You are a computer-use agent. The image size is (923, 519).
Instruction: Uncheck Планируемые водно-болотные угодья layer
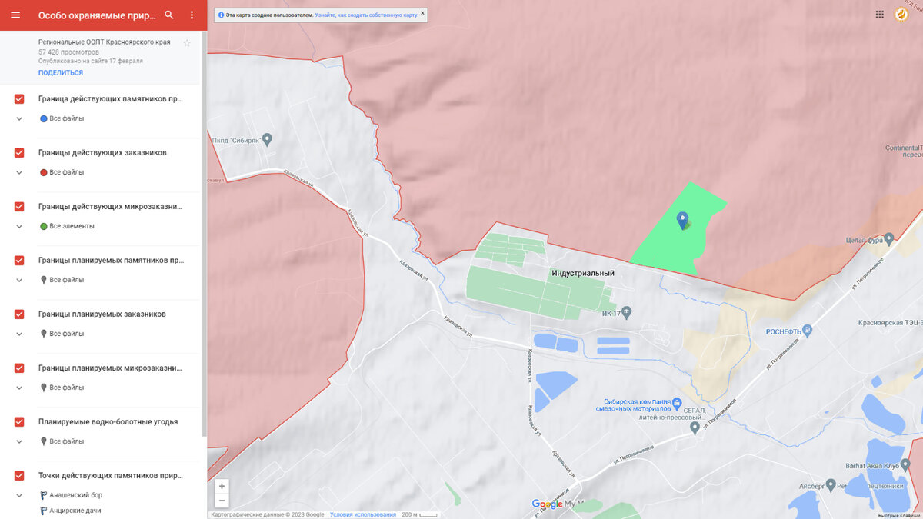pyautogui.click(x=19, y=422)
